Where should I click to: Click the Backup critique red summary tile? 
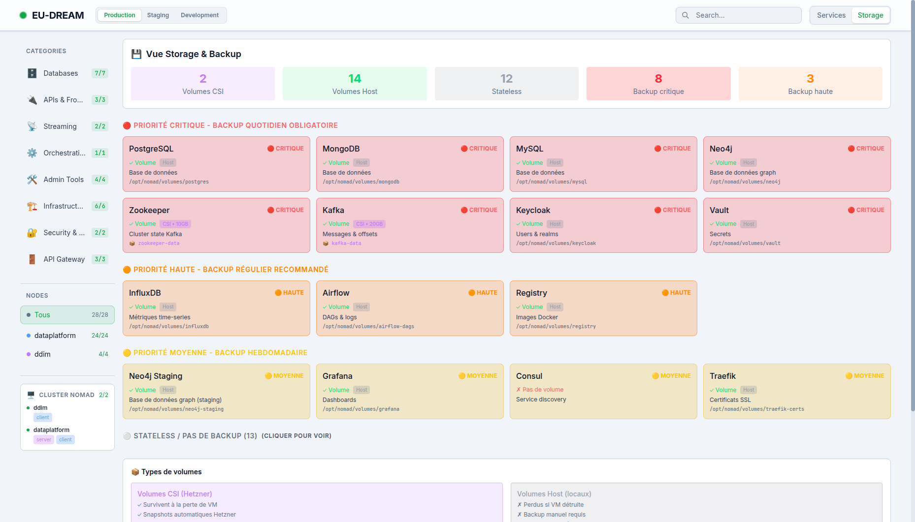tap(658, 84)
